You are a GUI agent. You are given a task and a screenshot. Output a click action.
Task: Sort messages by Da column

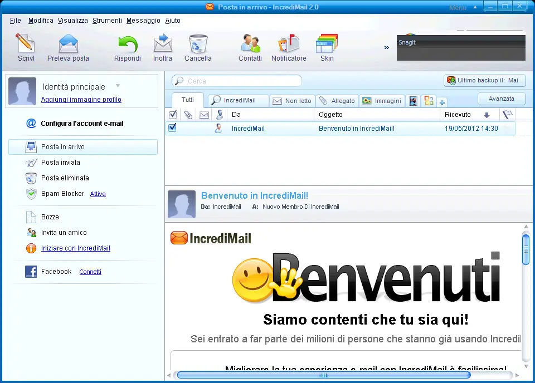click(x=271, y=115)
